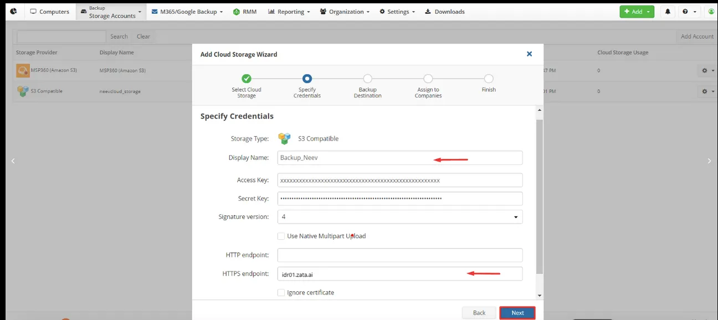Viewport: 718px width, 320px height.
Task: Click the S3 Compatible storage type icon
Action: click(x=284, y=138)
